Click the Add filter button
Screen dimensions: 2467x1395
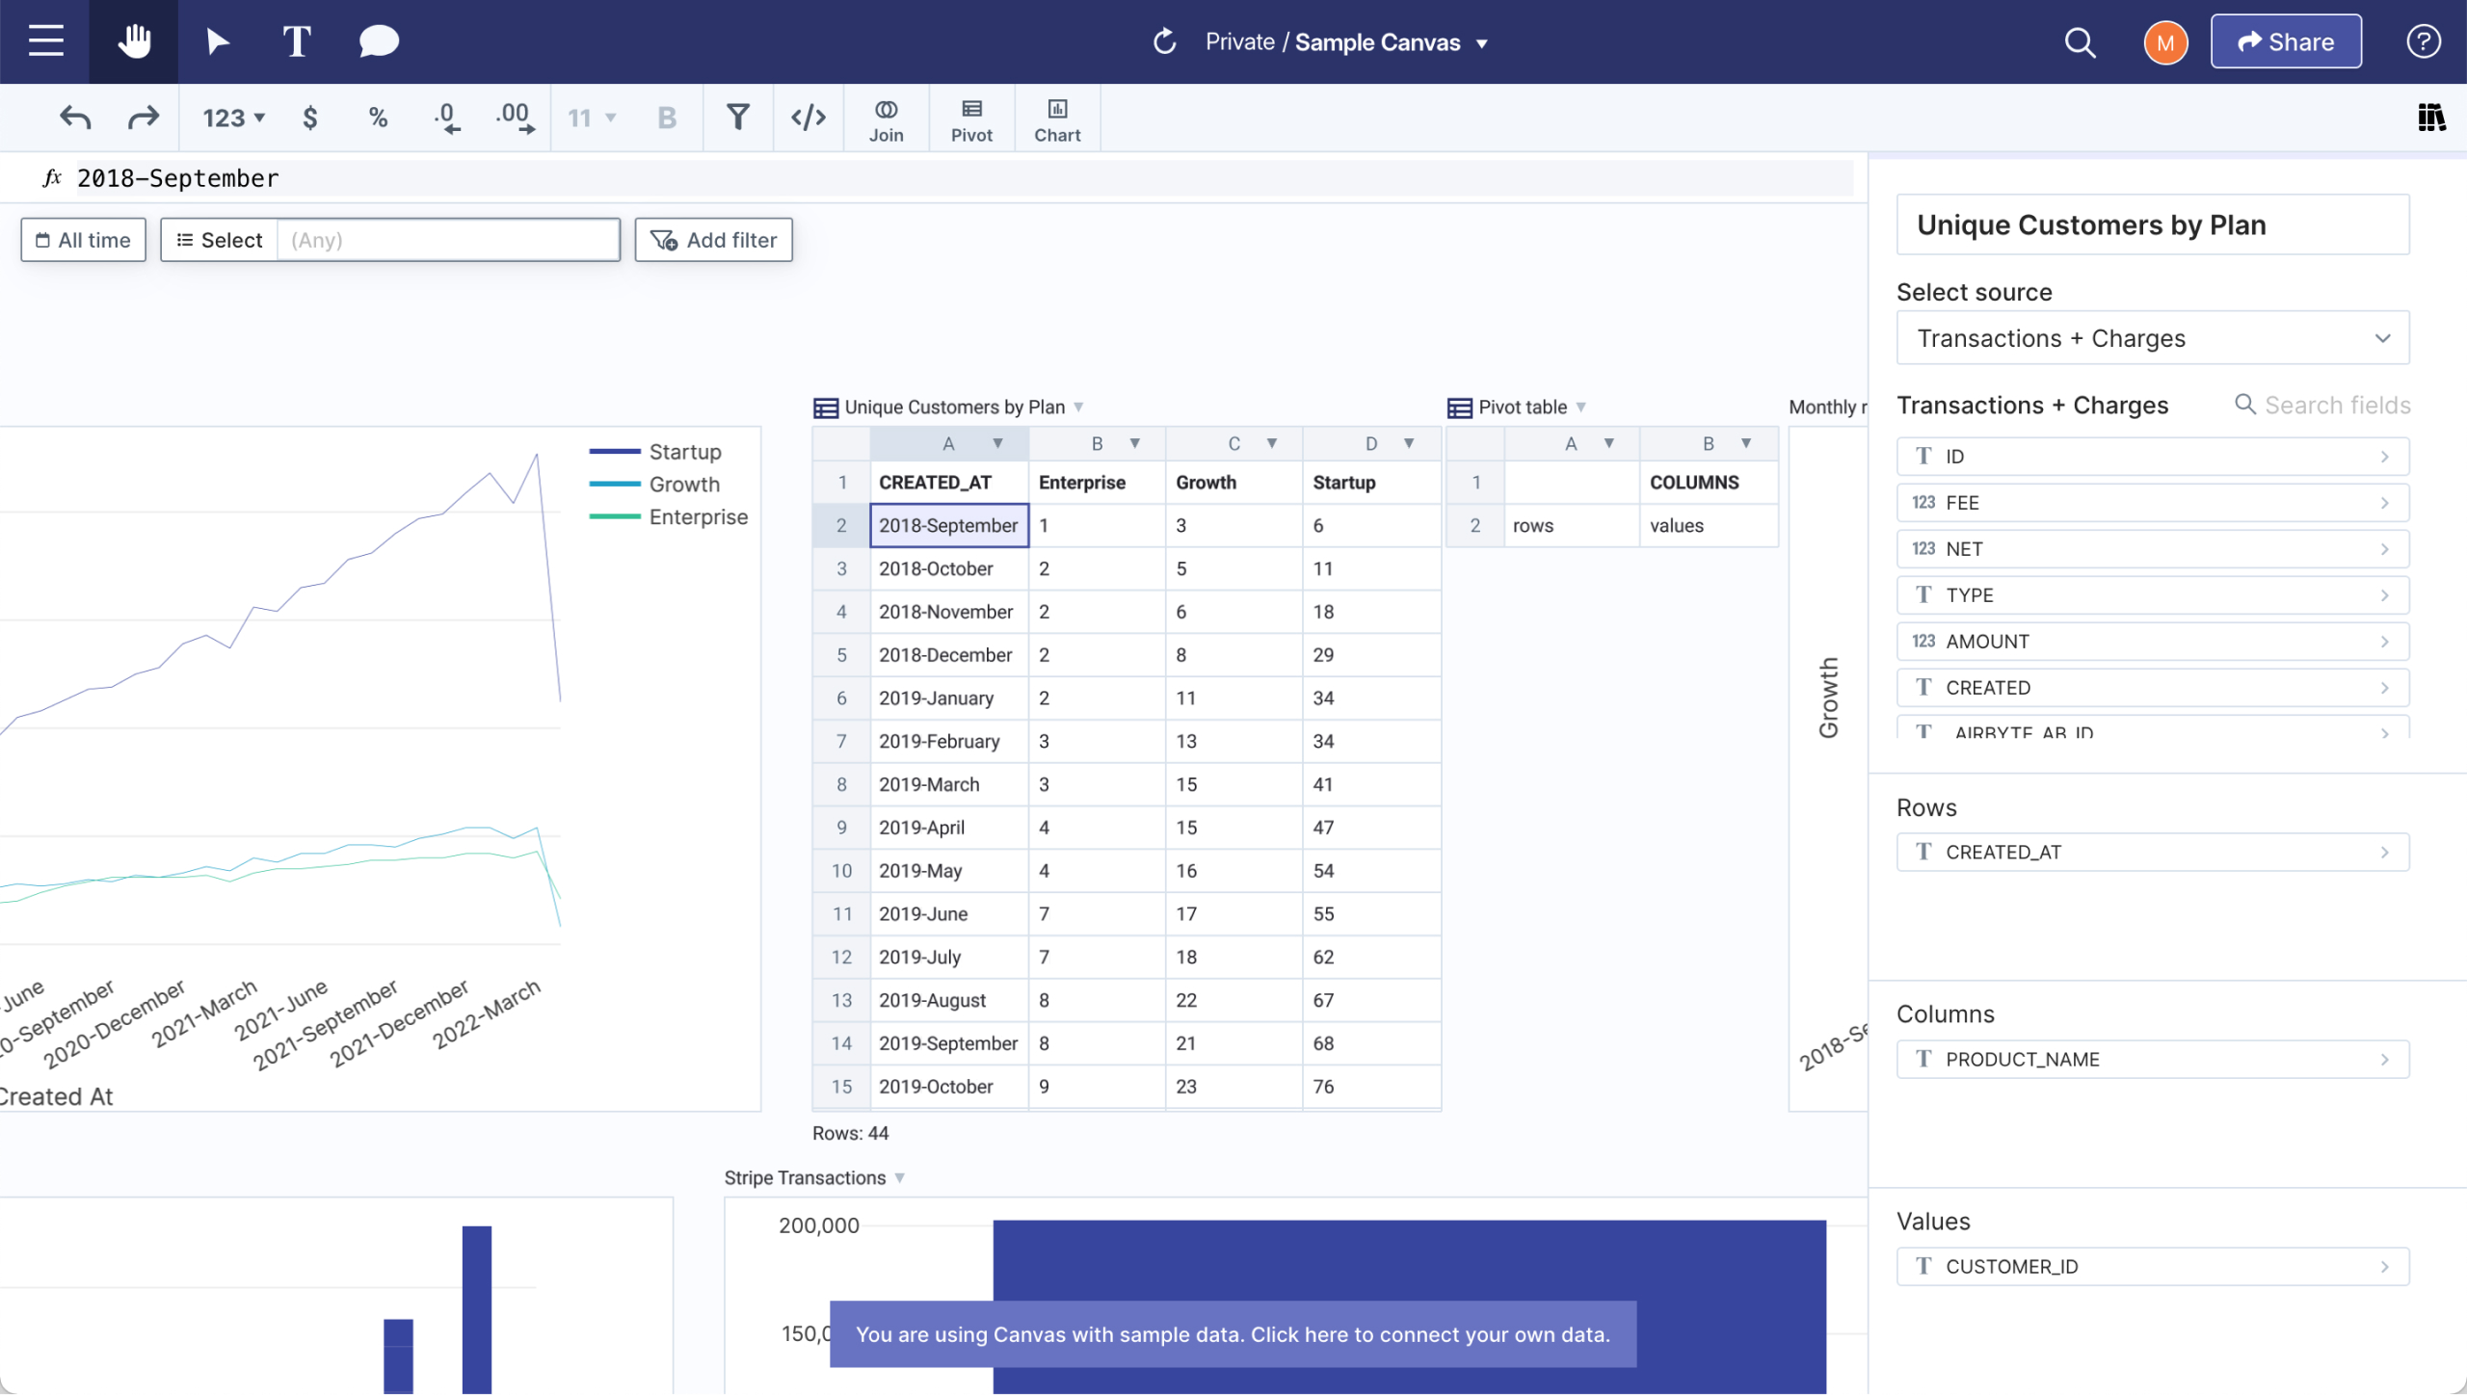(x=713, y=240)
